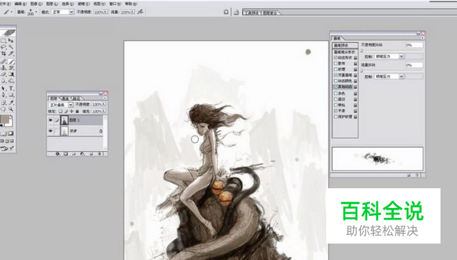Select the Gradient tool
This screenshot has width=457, height=260.
pos(11,74)
